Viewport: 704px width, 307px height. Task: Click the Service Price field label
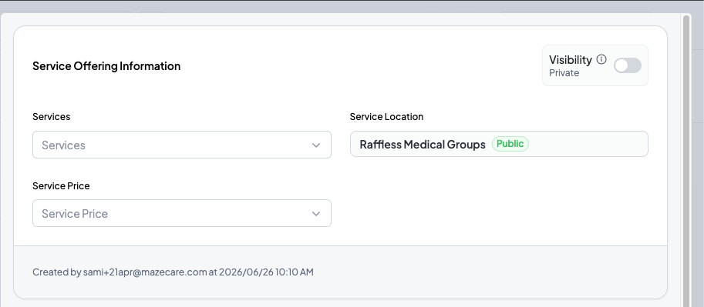tap(61, 185)
